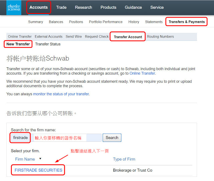Click the Search button
214x181 pixels.
tap(112, 138)
